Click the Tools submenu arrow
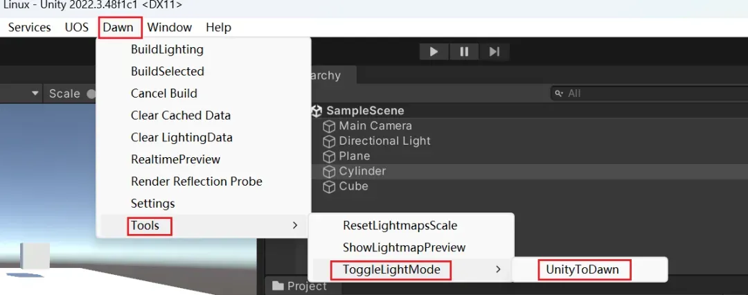The image size is (748, 295). [x=295, y=225]
